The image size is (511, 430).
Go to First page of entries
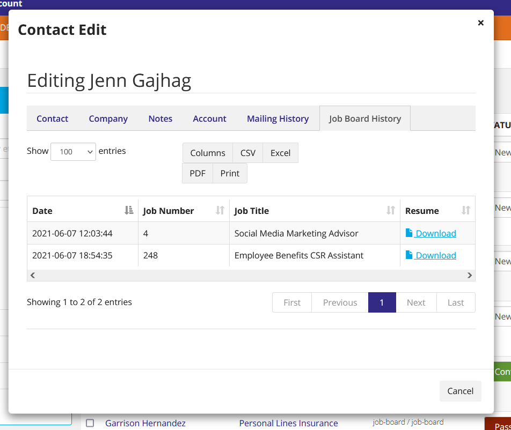pos(292,302)
